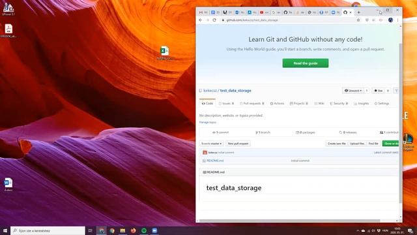Image resolution: width=417 pixels, height=235 pixels.
Task: Open a new browser tab with plus
Action: [358, 12]
